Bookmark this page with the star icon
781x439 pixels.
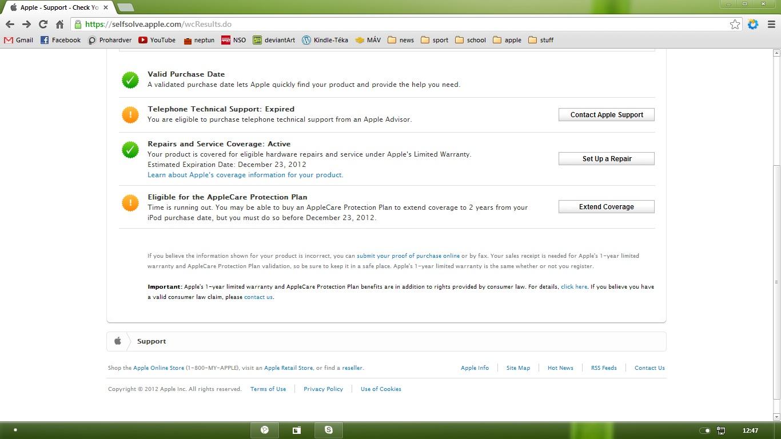pyautogui.click(x=735, y=24)
